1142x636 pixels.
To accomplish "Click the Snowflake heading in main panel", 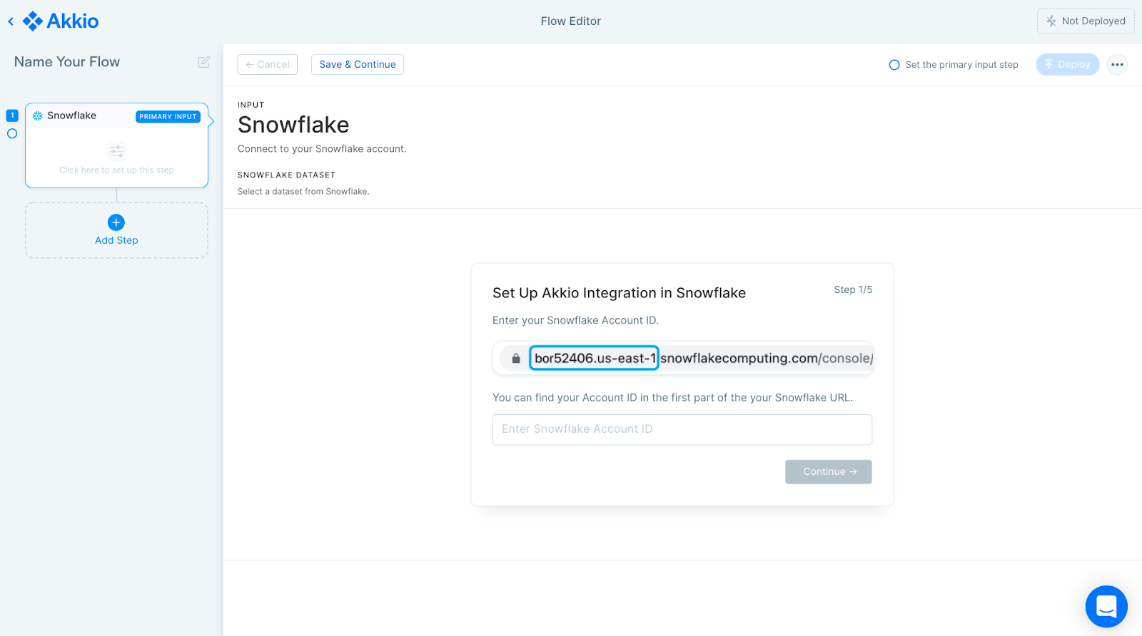I will tap(293, 125).
